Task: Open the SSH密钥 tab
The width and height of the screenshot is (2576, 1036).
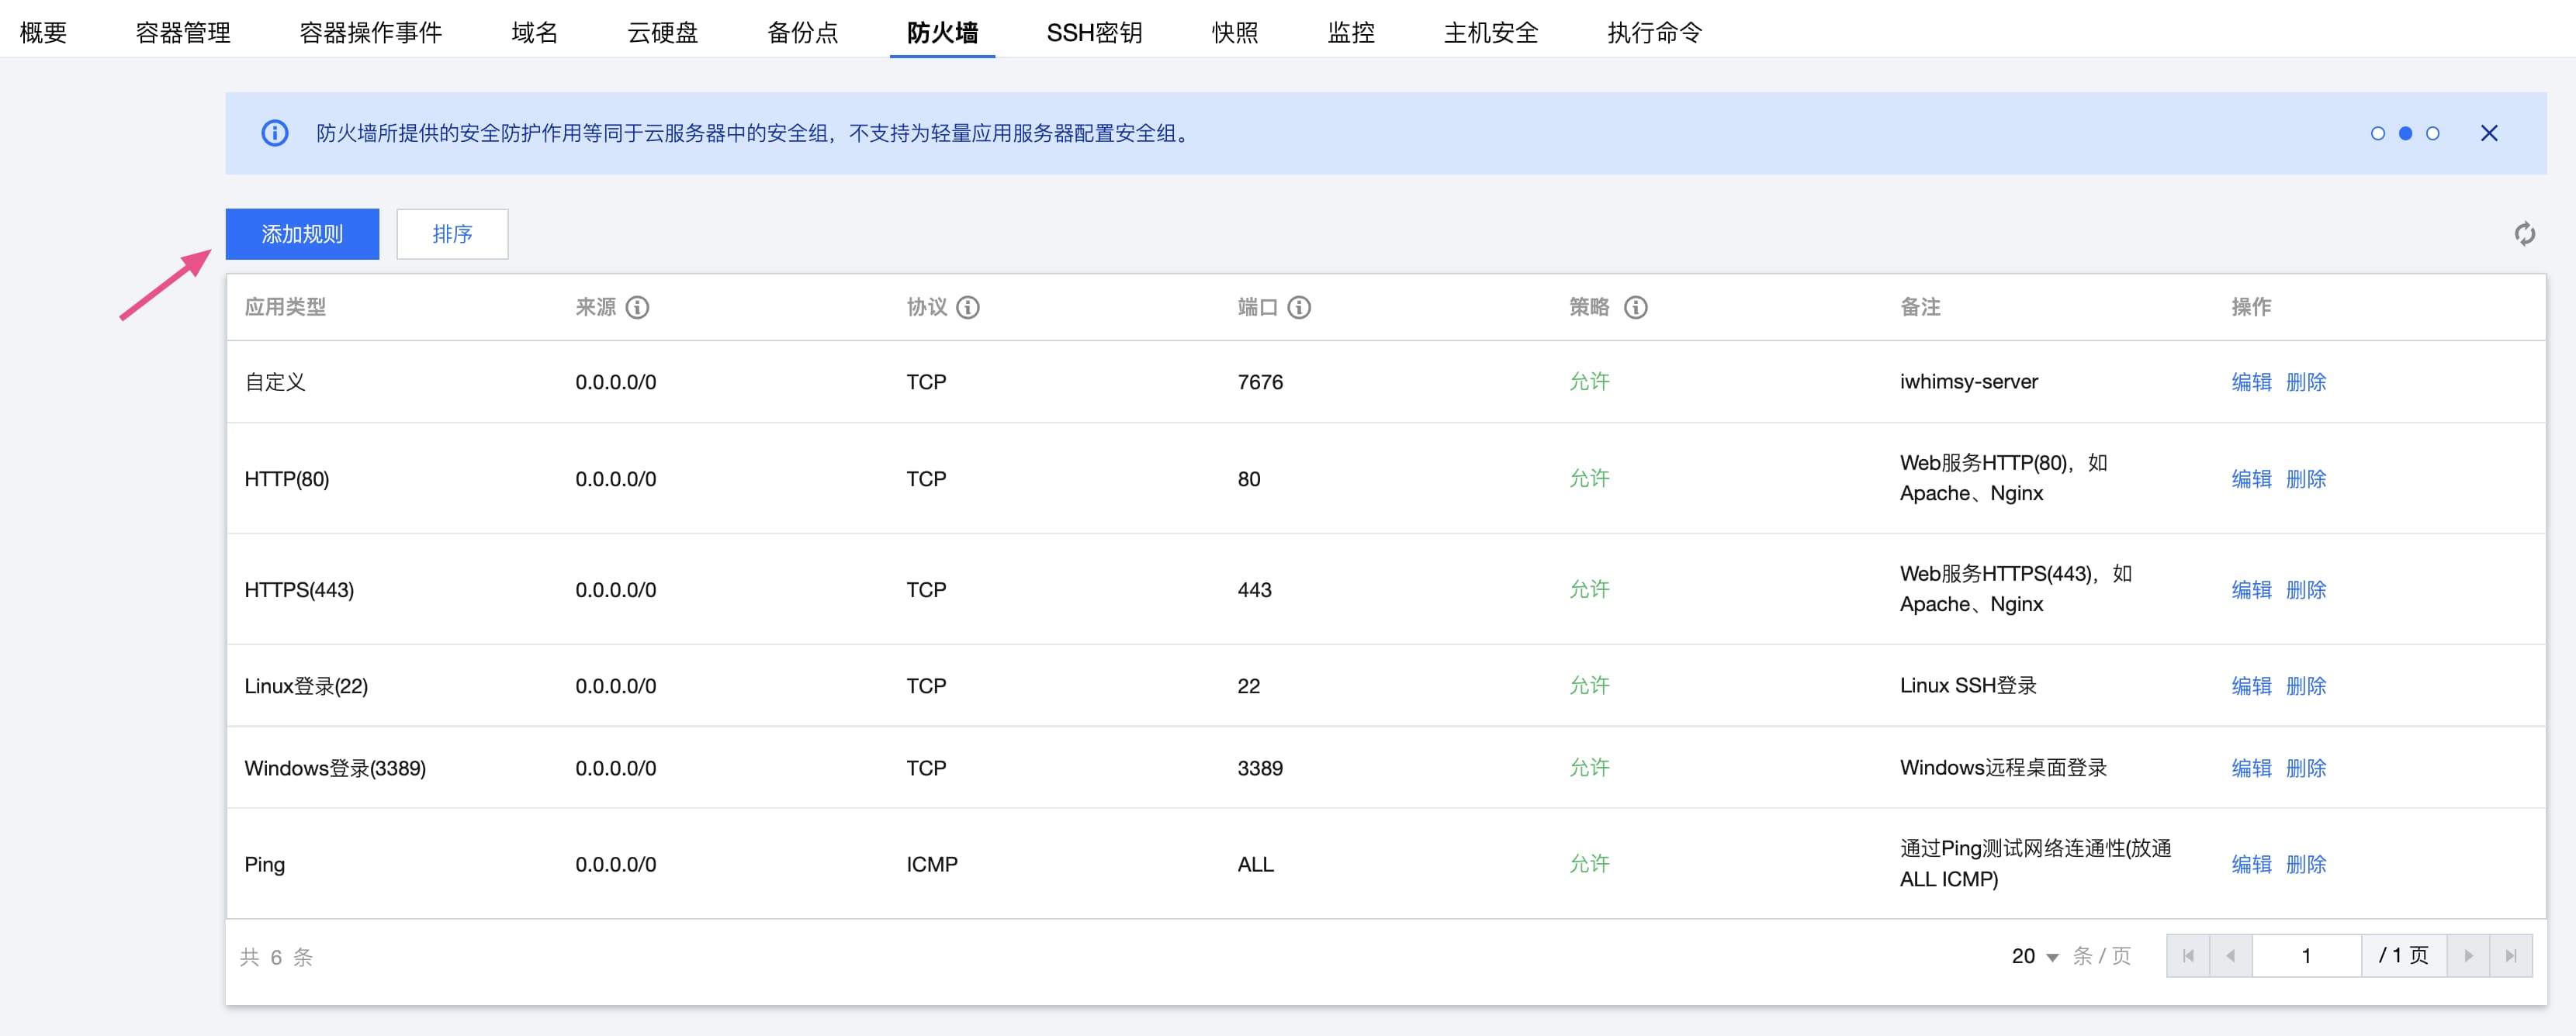Action: point(1094,32)
